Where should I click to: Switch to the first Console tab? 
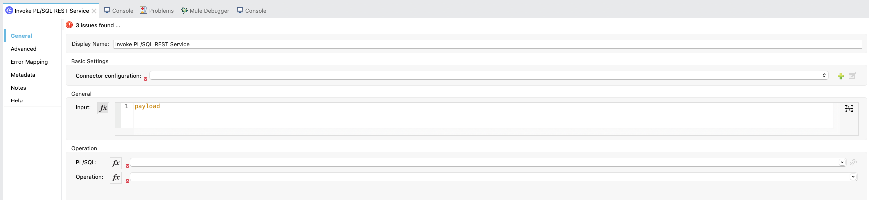(118, 10)
